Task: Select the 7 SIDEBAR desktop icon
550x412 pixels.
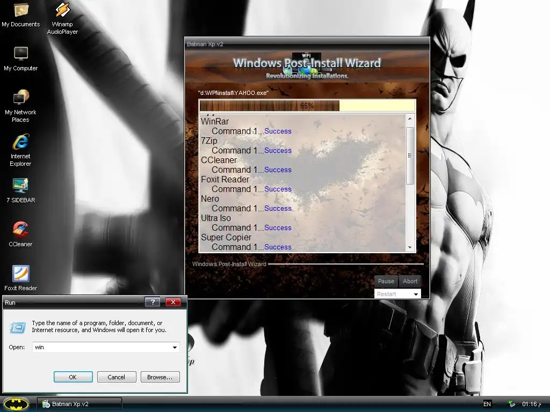Action: point(21,190)
